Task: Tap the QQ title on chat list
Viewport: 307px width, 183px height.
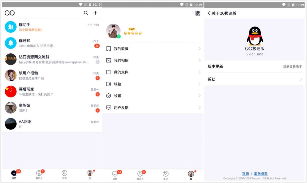Action: coord(10,13)
